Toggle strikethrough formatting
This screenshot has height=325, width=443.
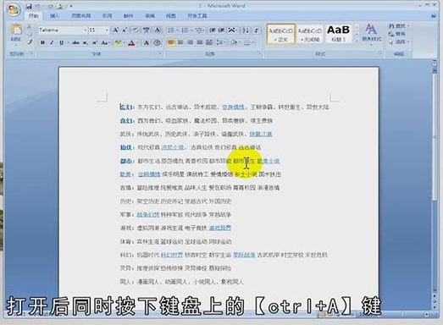click(75, 42)
